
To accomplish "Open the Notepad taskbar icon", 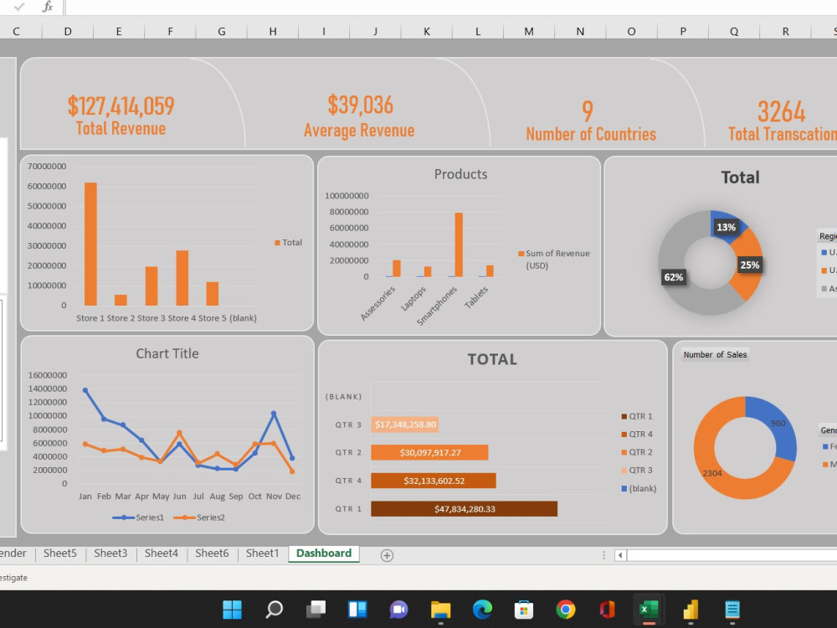I will (x=732, y=609).
